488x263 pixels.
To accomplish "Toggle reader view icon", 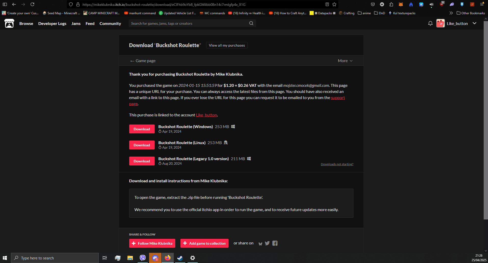I will coord(327,4).
